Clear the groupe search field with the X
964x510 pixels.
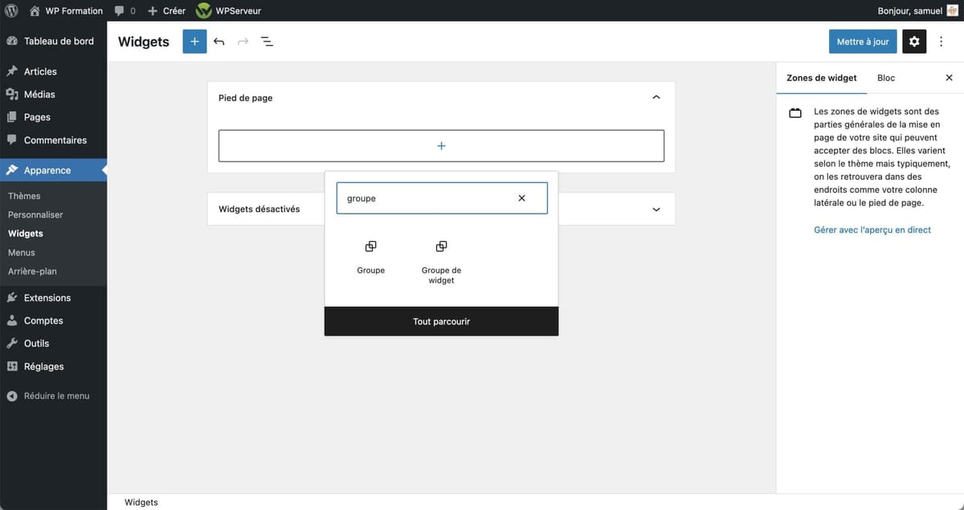pyautogui.click(x=521, y=198)
